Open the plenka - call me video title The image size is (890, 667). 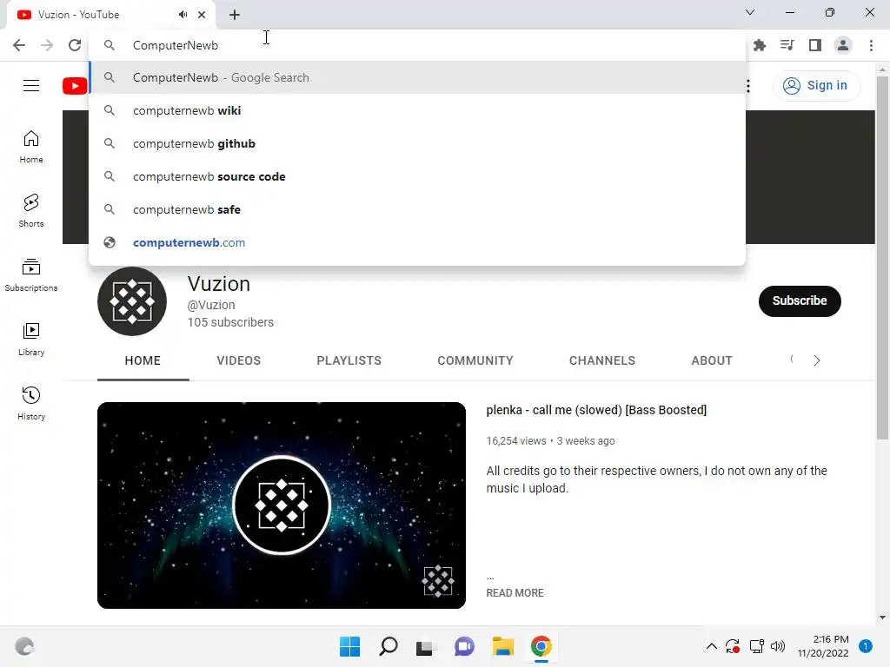pyautogui.click(x=596, y=410)
